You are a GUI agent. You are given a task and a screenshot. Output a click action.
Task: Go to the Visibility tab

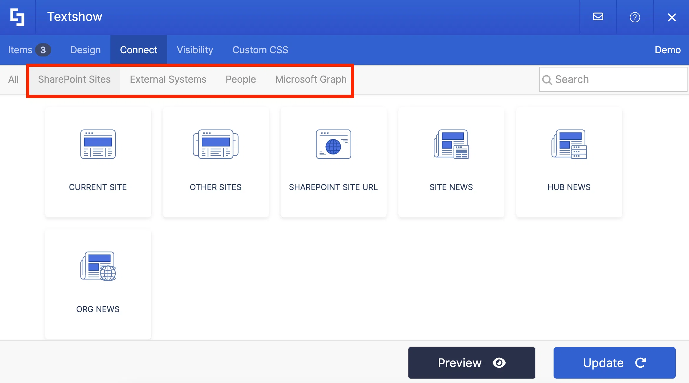tap(195, 50)
